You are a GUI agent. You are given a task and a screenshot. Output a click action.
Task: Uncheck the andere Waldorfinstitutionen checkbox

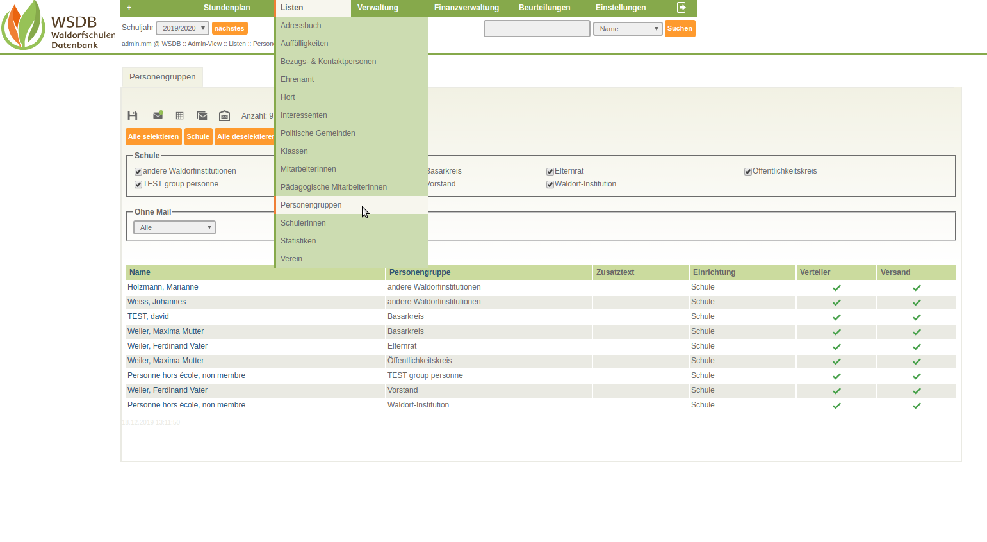click(138, 172)
